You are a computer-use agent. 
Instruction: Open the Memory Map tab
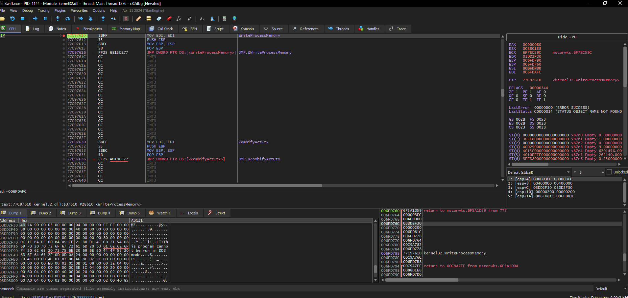[x=126, y=29]
